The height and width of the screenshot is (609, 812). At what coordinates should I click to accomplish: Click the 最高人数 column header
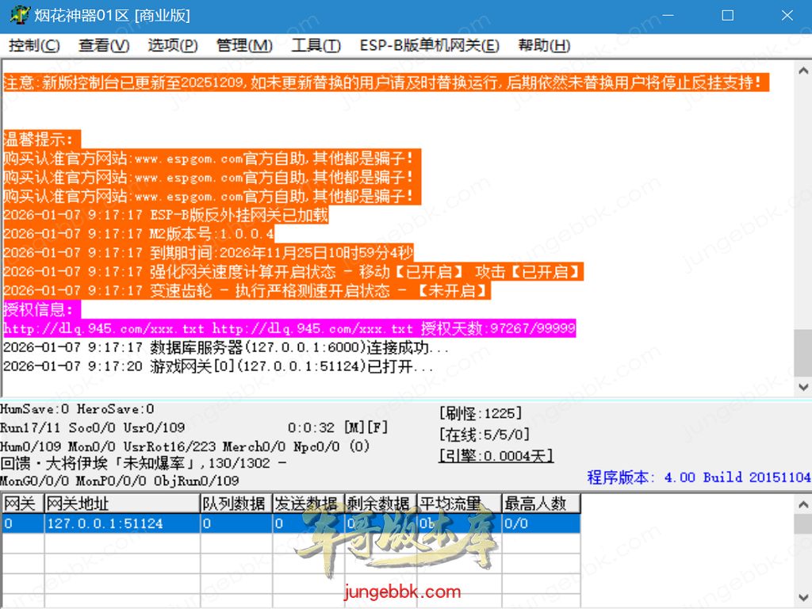tap(541, 504)
